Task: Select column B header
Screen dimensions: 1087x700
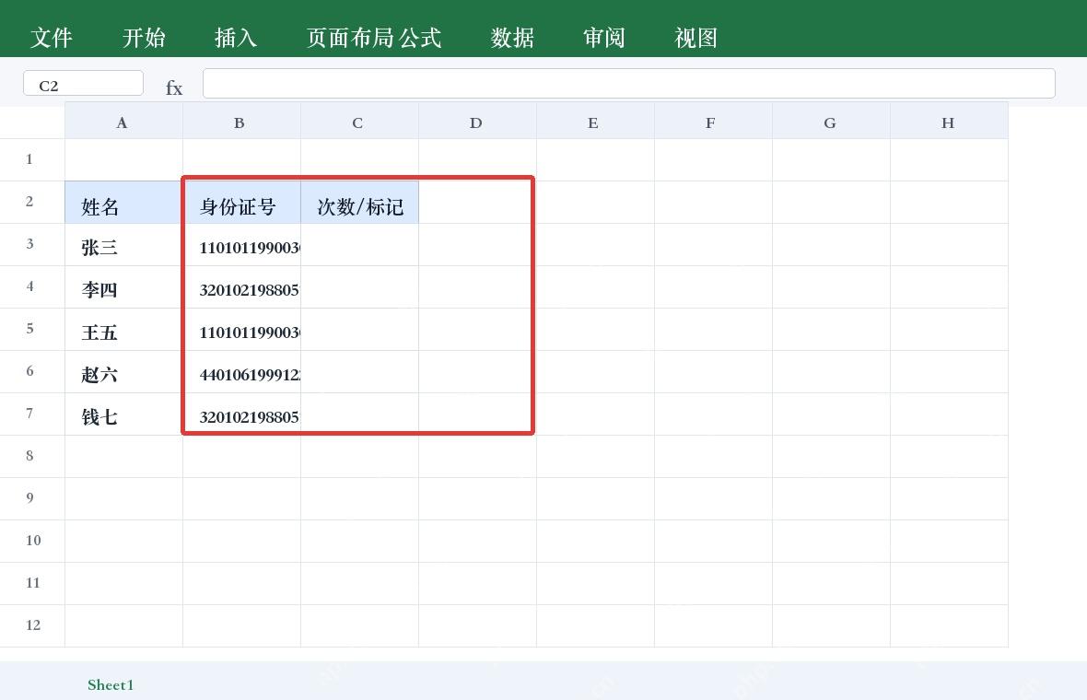Action: point(241,122)
